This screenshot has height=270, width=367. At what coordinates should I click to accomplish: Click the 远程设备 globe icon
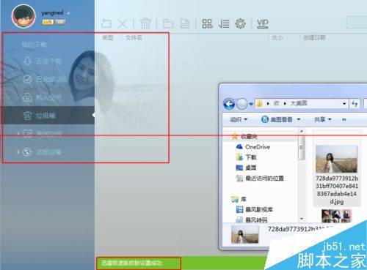pyautogui.click(x=27, y=152)
